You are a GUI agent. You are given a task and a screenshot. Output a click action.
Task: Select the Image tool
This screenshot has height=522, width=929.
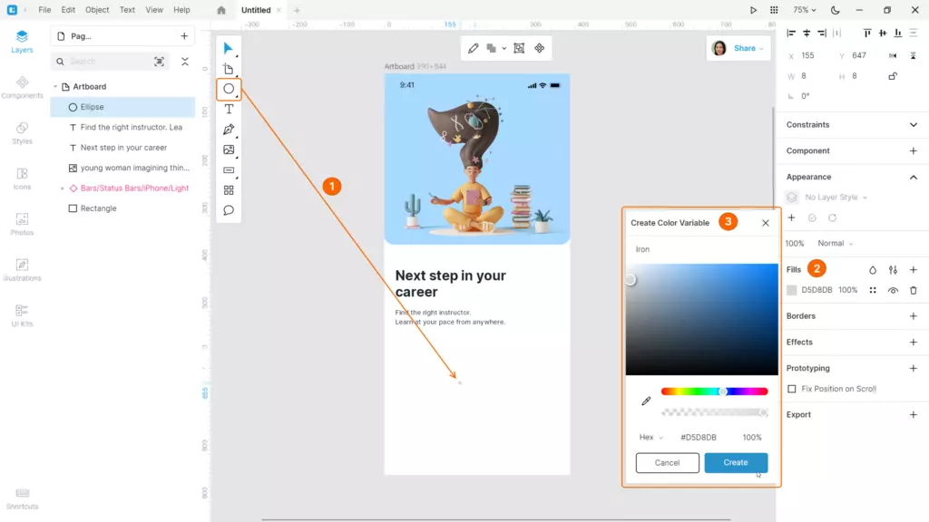point(229,150)
